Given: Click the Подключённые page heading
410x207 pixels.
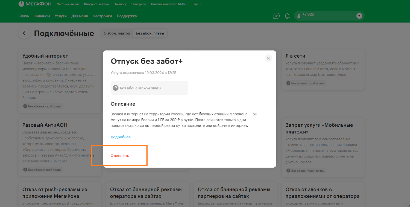Looking at the screenshot, I should coord(64,33).
